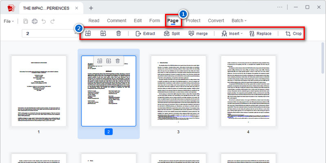Screen dimensions: 326x163
Task: Switch to the Convert tab
Action: pyautogui.click(x=216, y=21)
